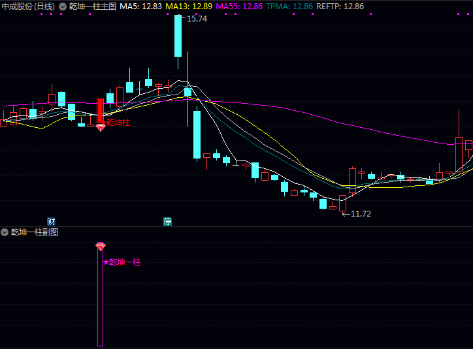This screenshot has width=473, height=349.
Task: Expand the 乾坤一柱副图 indicator dropdown
Action: tap(4, 232)
